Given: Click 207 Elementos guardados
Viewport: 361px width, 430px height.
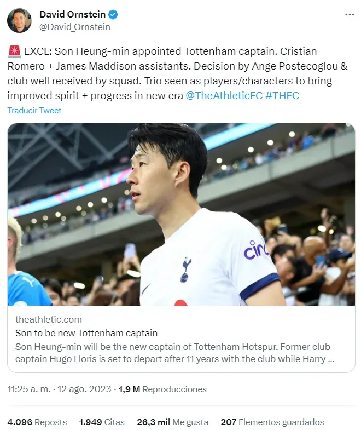Looking at the screenshot, I should pyautogui.click(x=272, y=422).
